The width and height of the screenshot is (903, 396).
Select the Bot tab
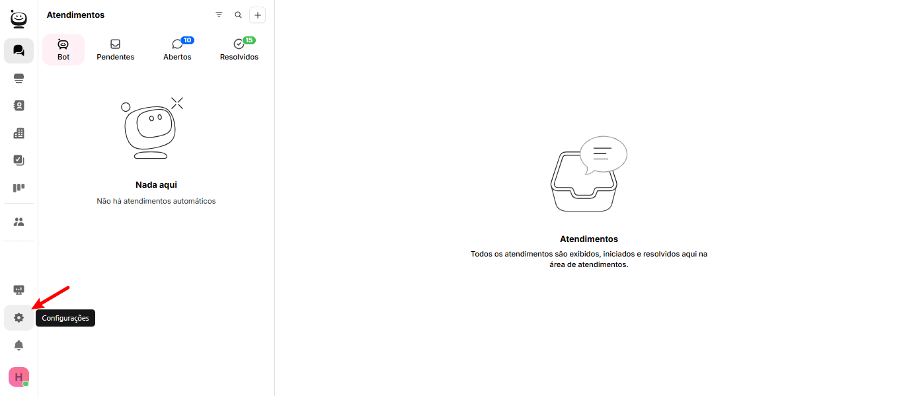click(x=63, y=50)
